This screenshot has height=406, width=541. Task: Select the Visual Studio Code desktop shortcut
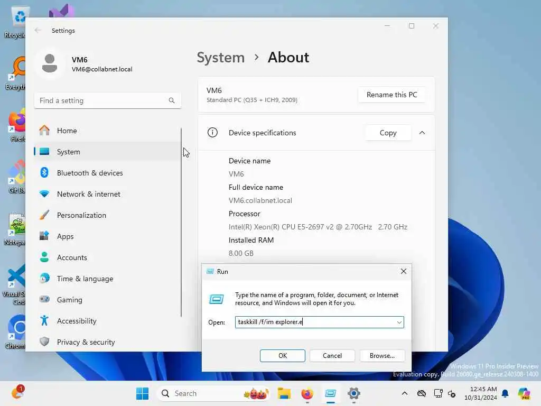[14, 284]
